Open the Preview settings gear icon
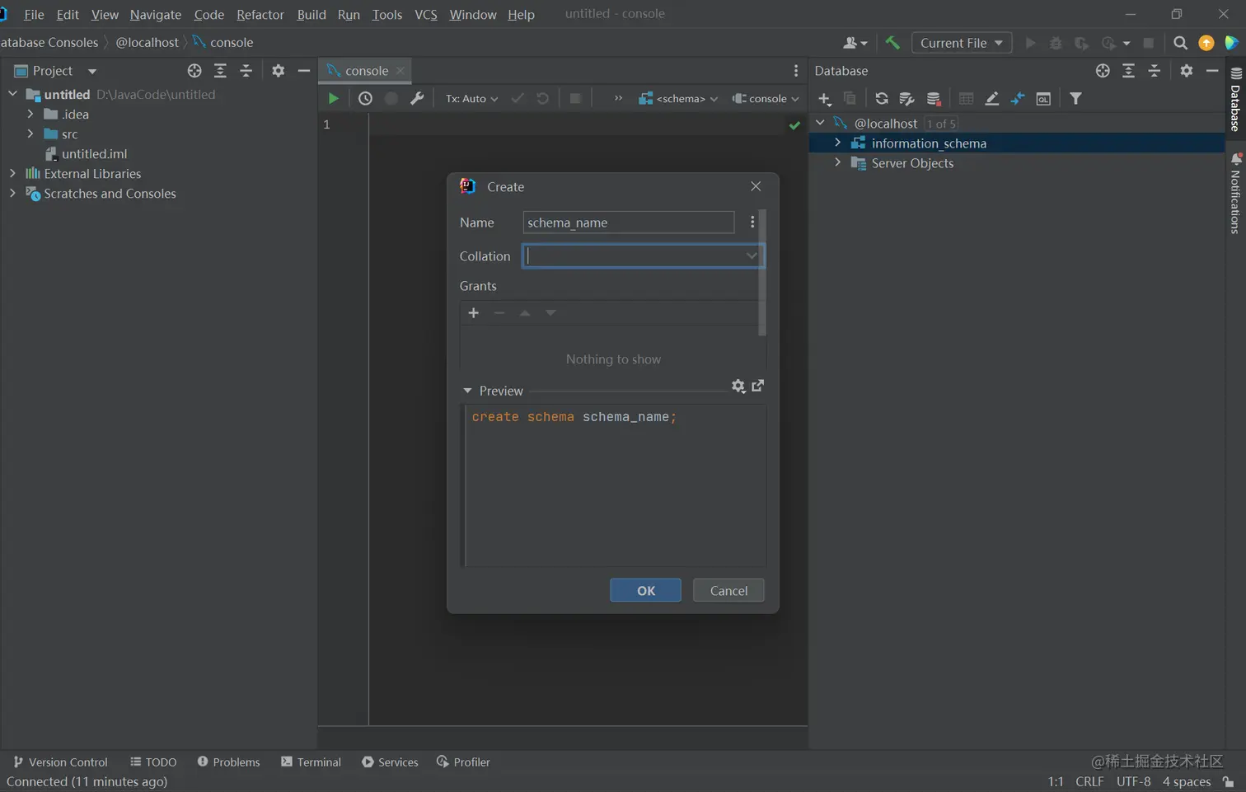This screenshot has height=792, width=1246. click(x=738, y=387)
